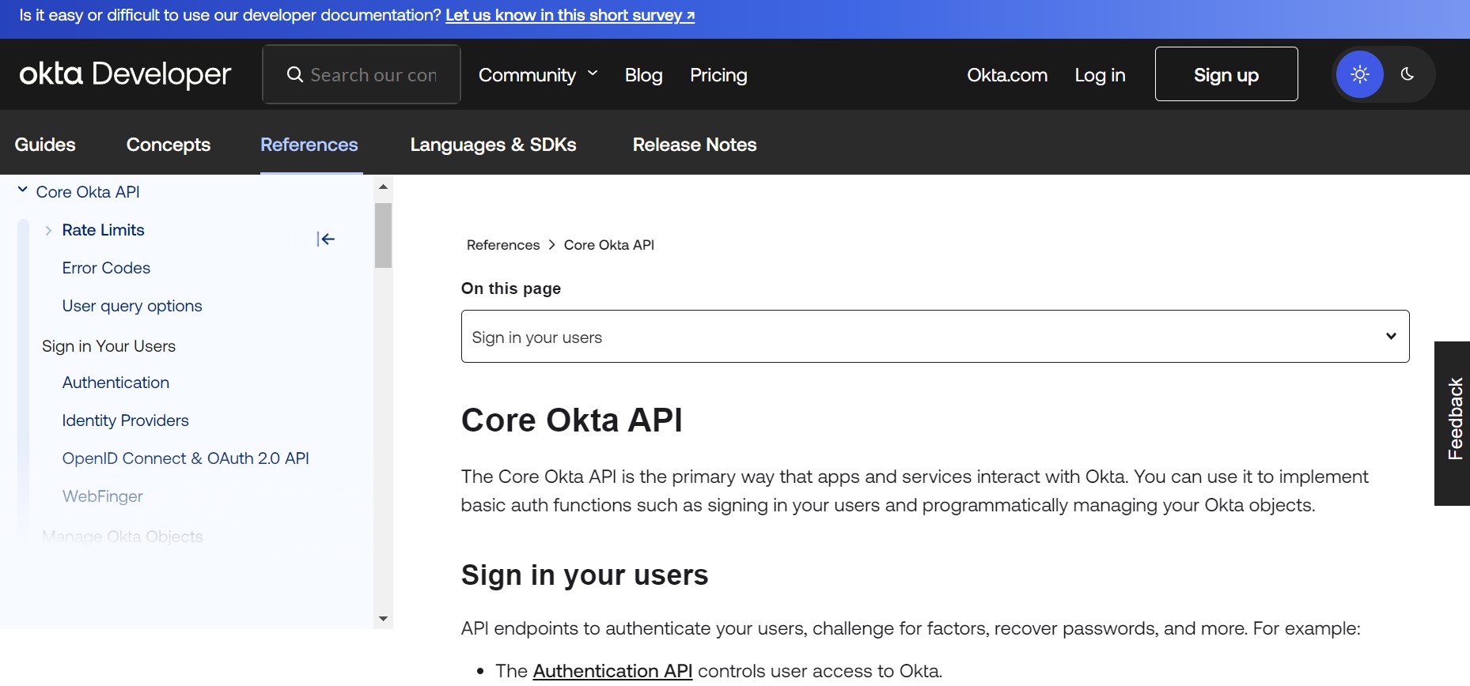Open Rate Limits in sidebar
This screenshot has height=686, width=1470.
[104, 230]
